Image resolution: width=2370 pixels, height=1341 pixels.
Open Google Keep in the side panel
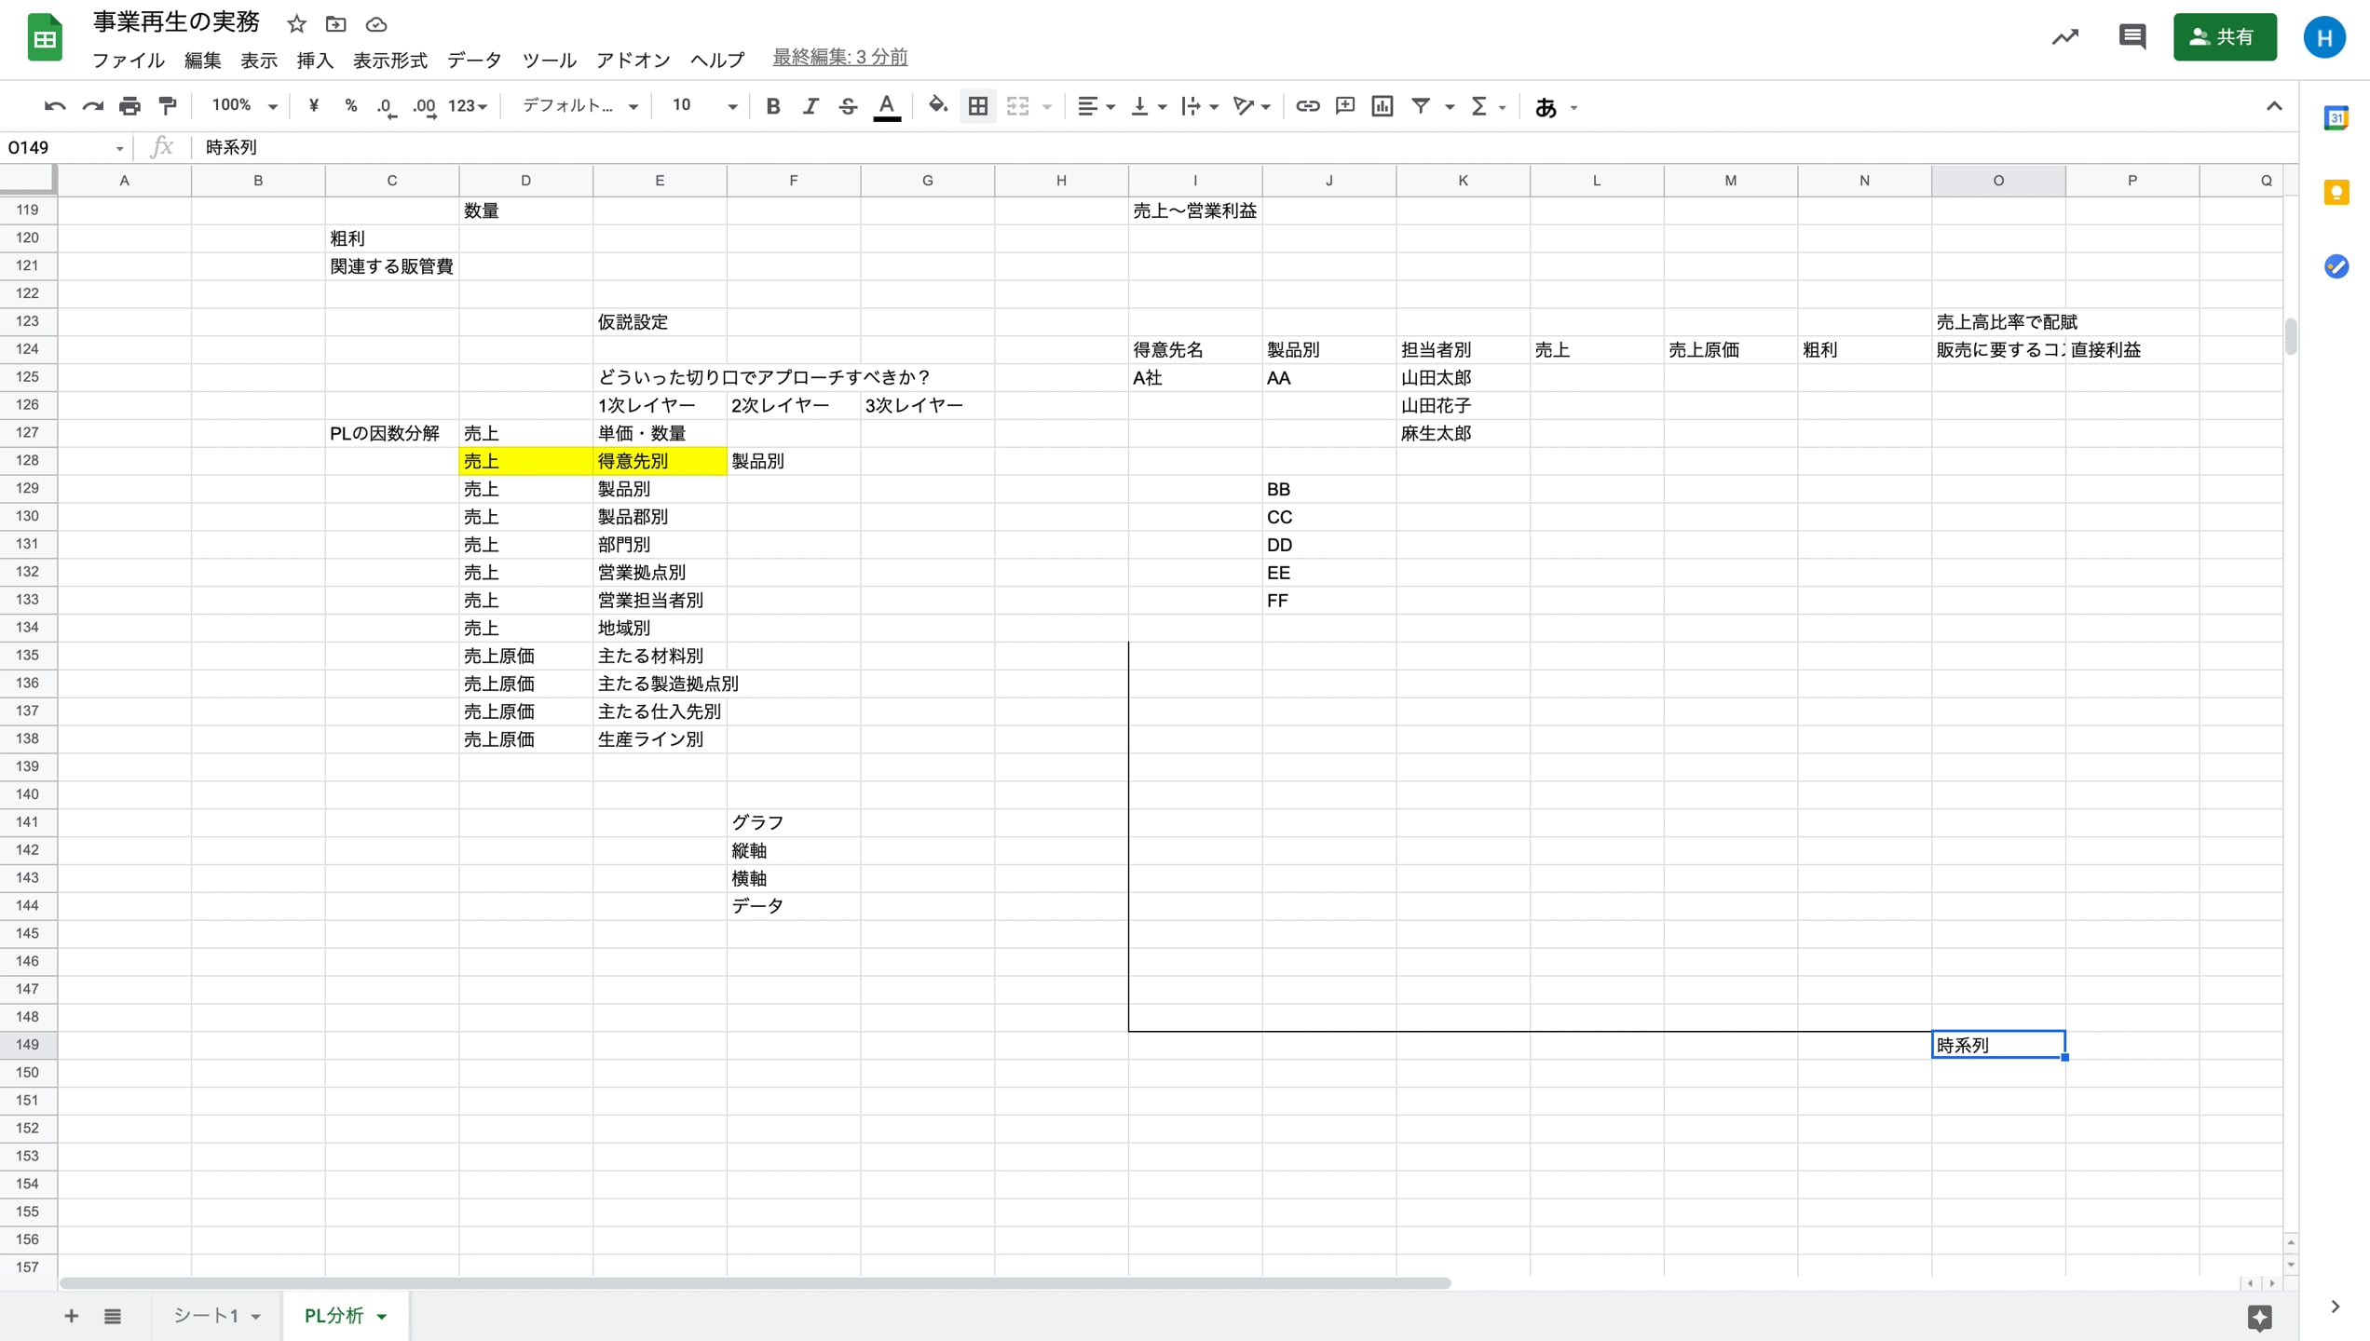pos(2336,192)
